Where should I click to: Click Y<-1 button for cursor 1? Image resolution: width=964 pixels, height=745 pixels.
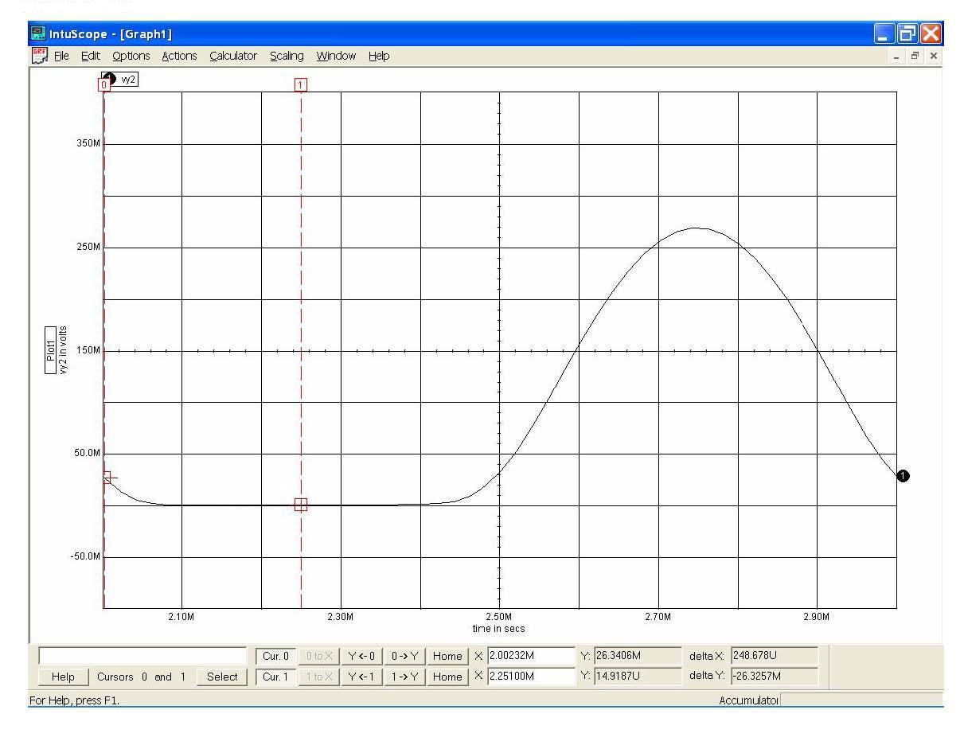pos(361,677)
